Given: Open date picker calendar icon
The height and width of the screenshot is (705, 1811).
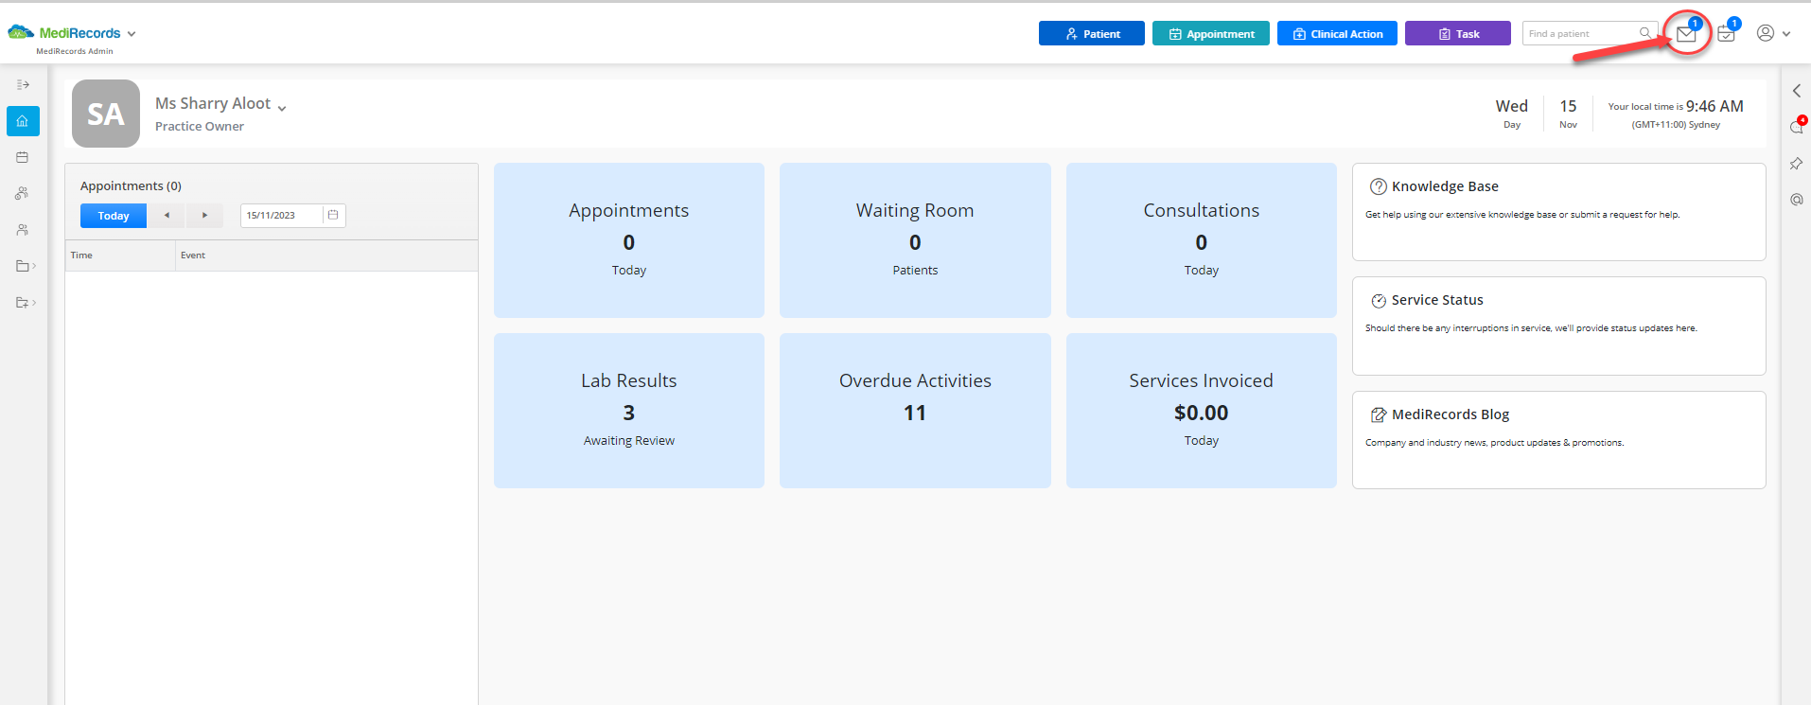Looking at the screenshot, I should coord(333,215).
